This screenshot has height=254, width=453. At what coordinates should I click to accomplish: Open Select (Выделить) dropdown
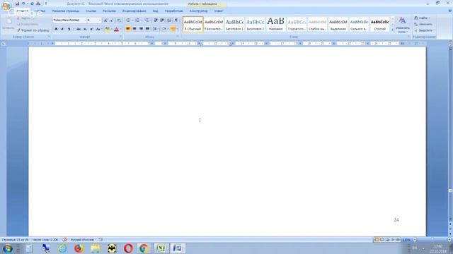click(x=425, y=30)
